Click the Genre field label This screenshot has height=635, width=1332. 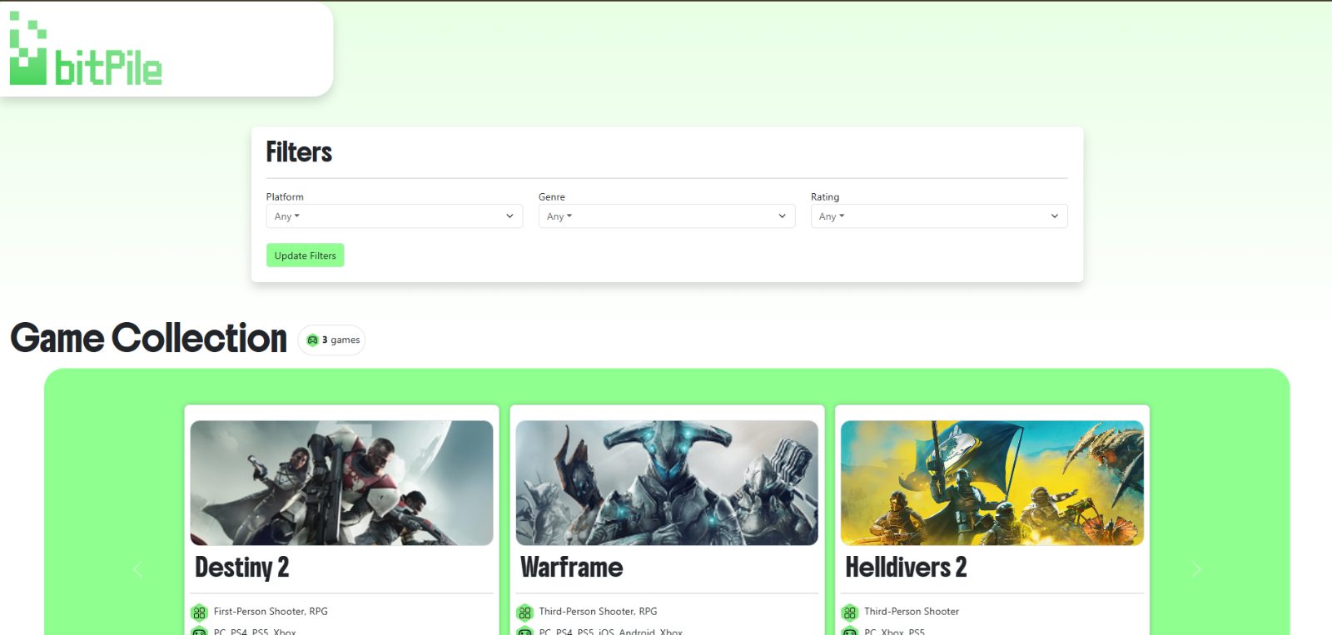pyautogui.click(x=552, y=197)
